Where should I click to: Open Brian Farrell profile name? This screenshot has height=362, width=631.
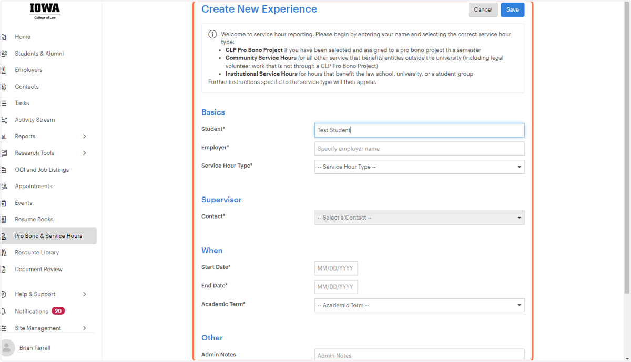point(35,348)
